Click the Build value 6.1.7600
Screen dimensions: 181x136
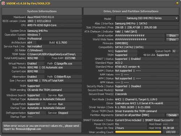[62, 43]
